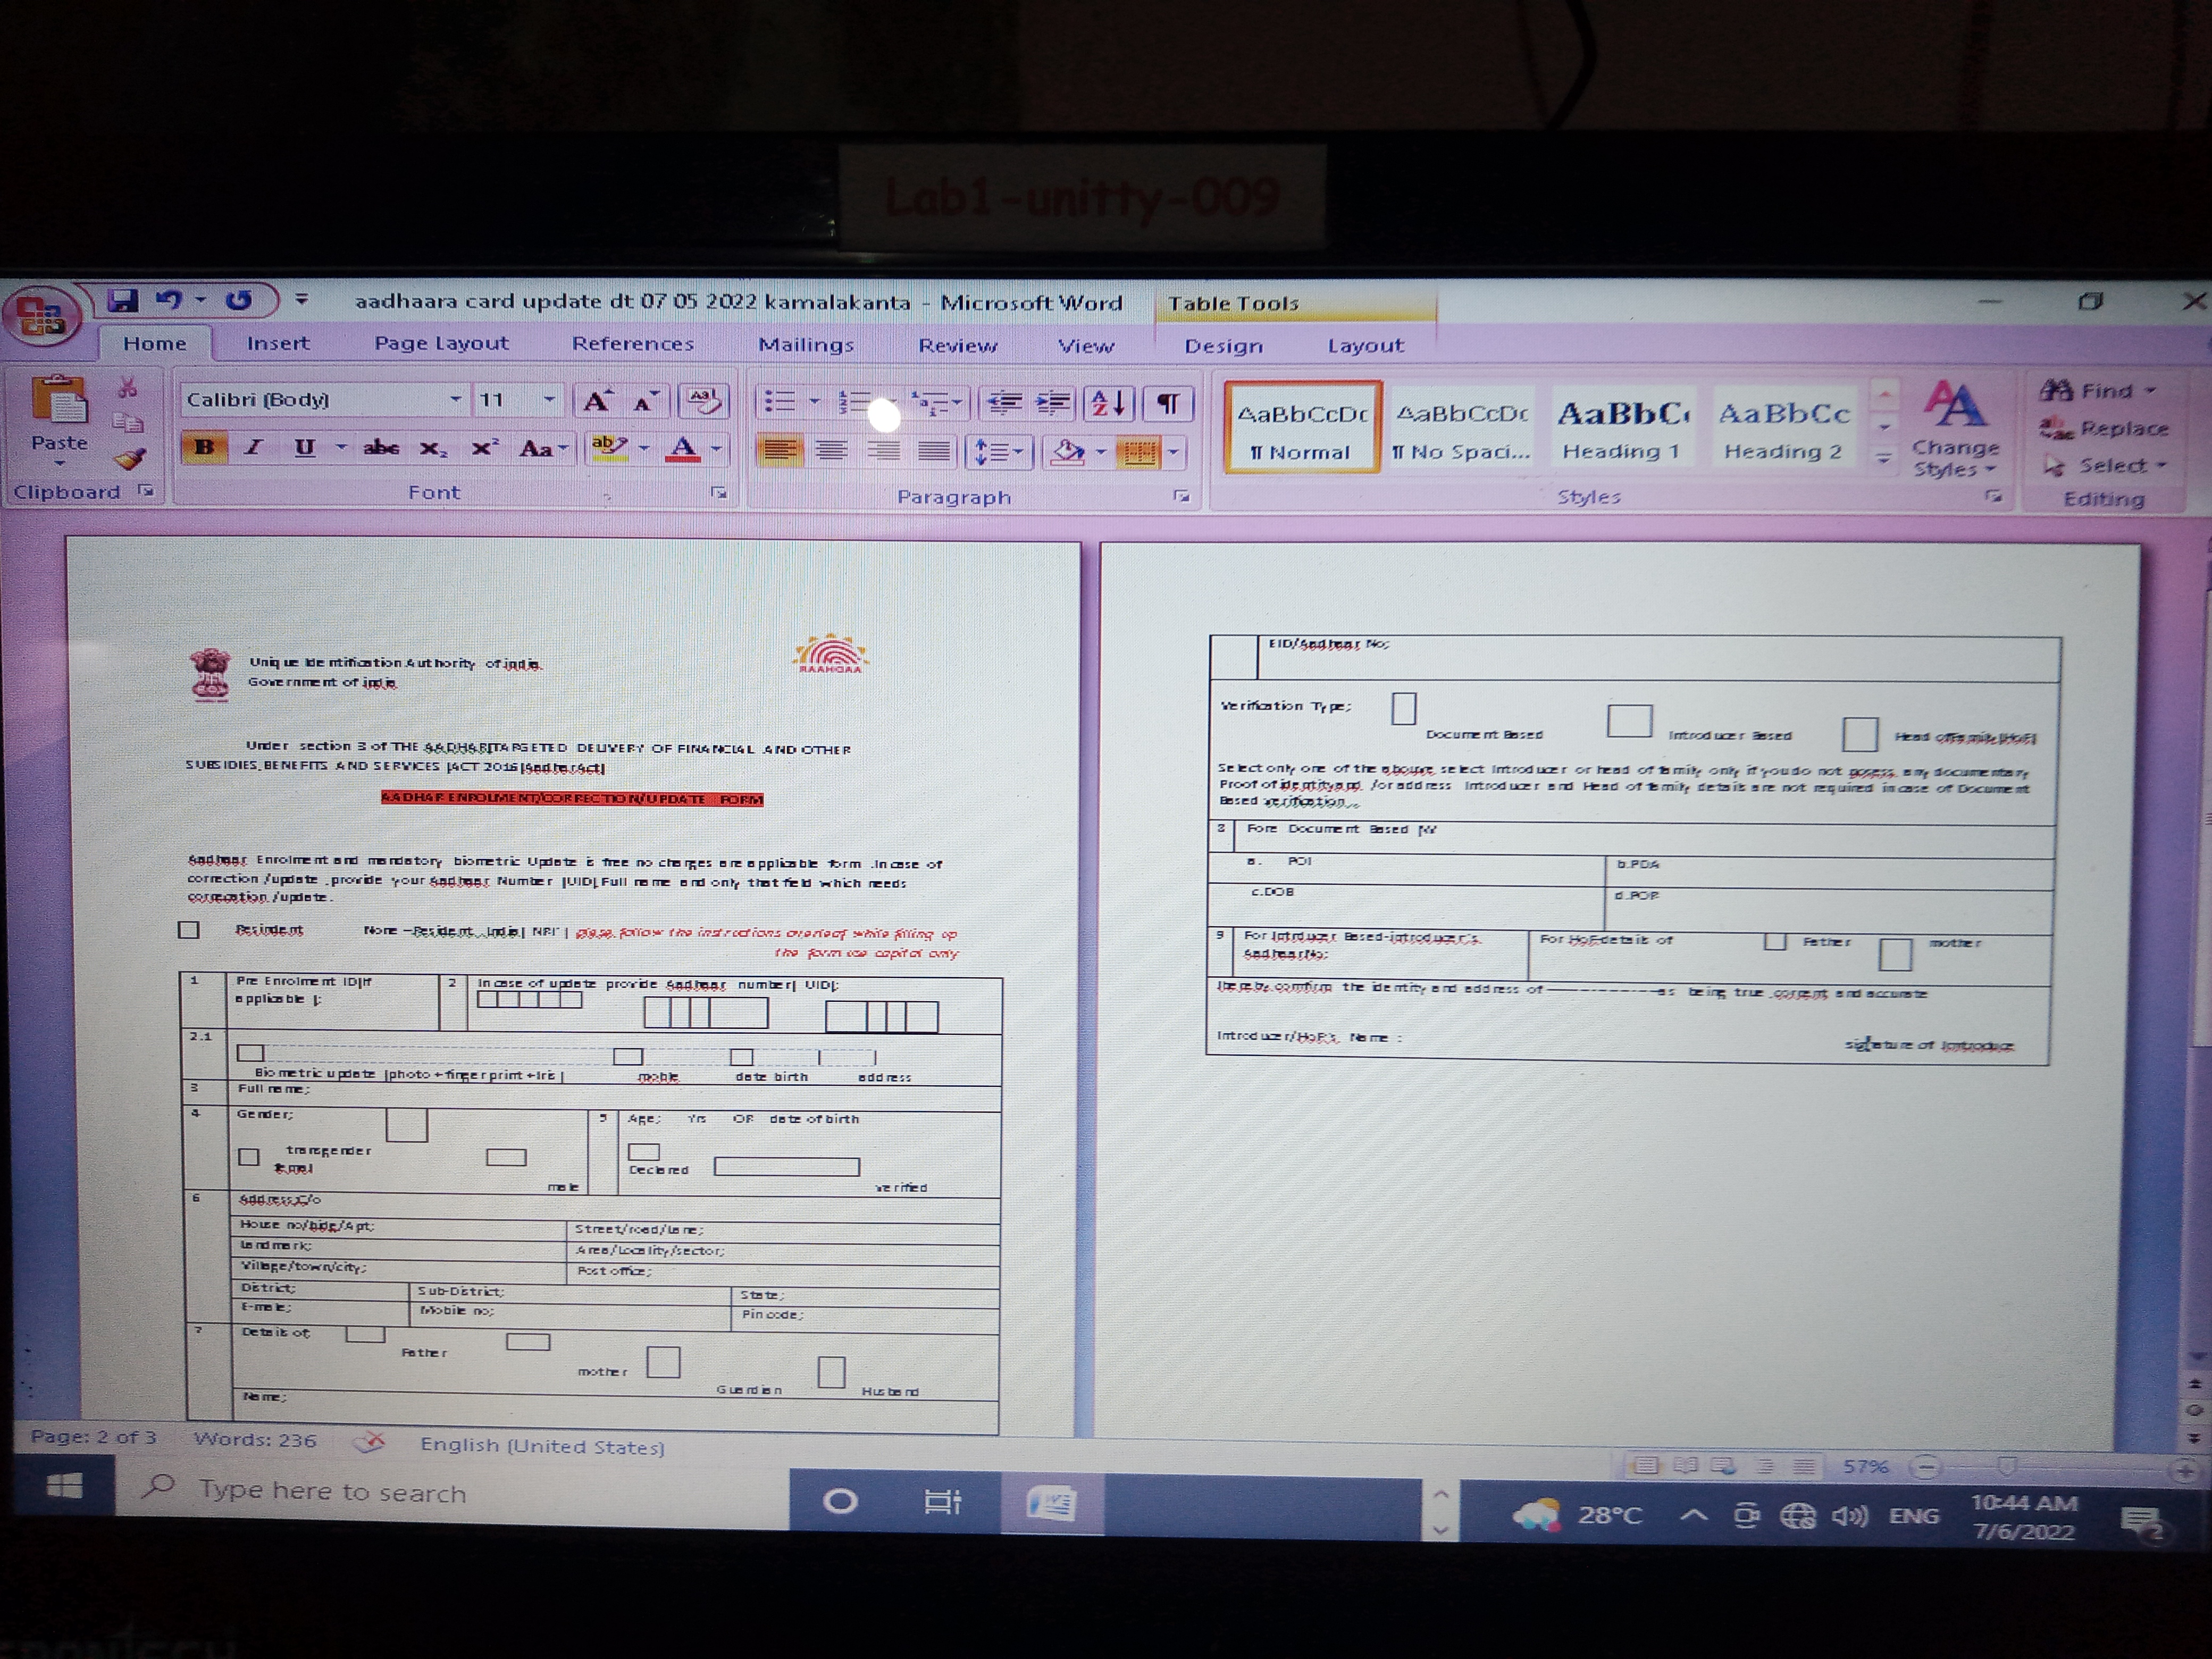Check the Document Based verification checkbox
The width and height of the screenshot is (2212, 1659).
(1403, 709)
